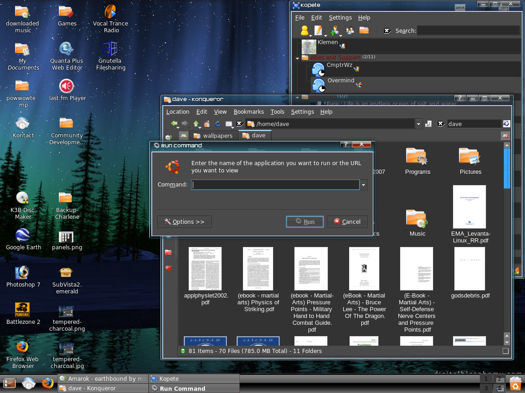Open the Tools menu in Konqueror
This screenshot has height=393, width=525.
click(x=277, y=111)
